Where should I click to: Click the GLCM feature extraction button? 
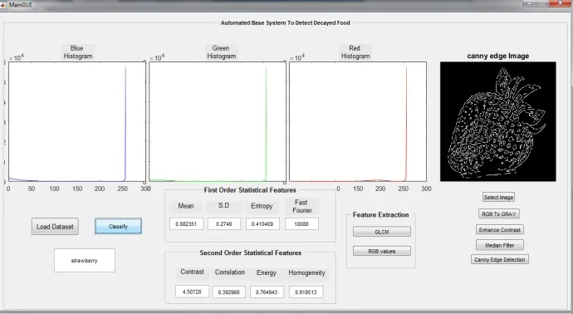pyautogui.click(x=381, y=232)
